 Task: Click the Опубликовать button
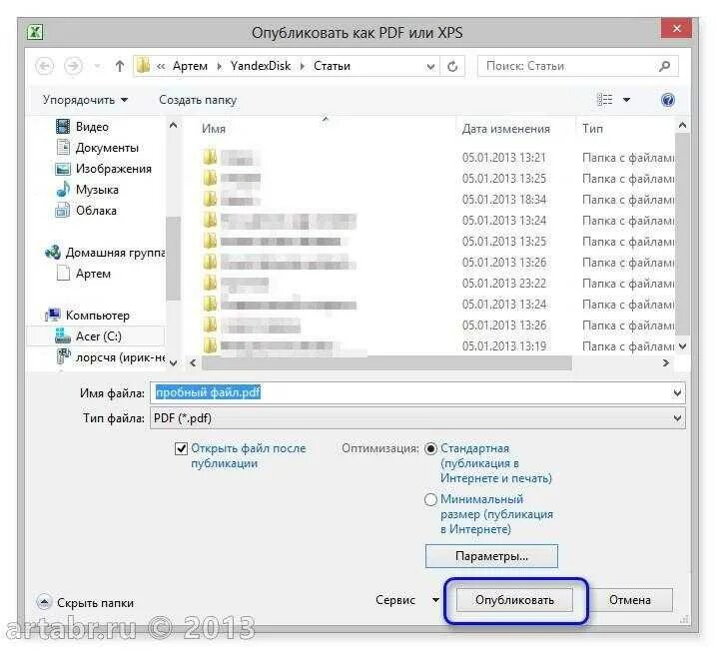(x=514, y=600)
